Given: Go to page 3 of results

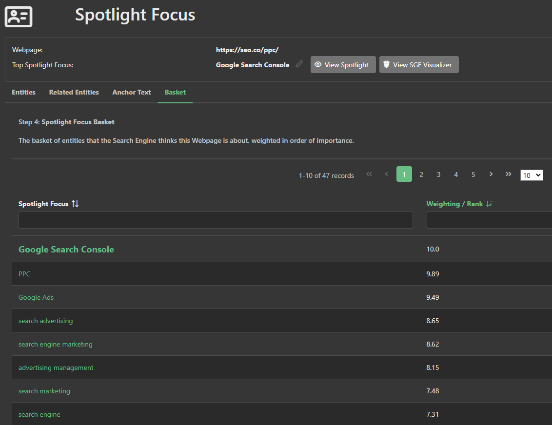Looking at the screenshot, I should pyautogui.click(x=438, y=174).
